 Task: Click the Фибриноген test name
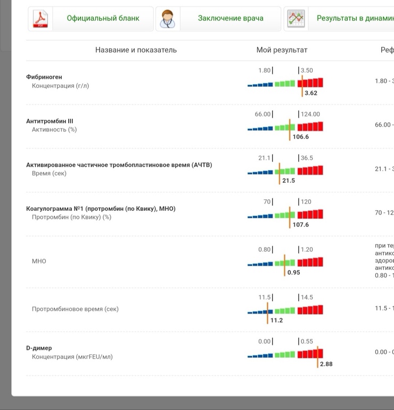pos(44,77)
